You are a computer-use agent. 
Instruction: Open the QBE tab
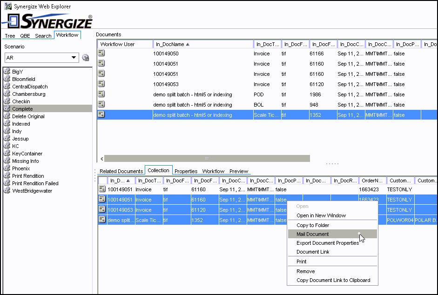pyautogui.click(x=25, y=36)
